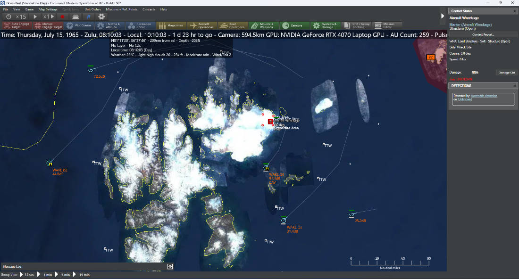Open the Mission Editor
This screenshot has height=279, width=519.
tap(386, 25)
